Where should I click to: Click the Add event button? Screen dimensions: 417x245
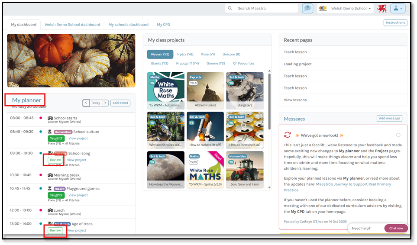click(120, 103)
